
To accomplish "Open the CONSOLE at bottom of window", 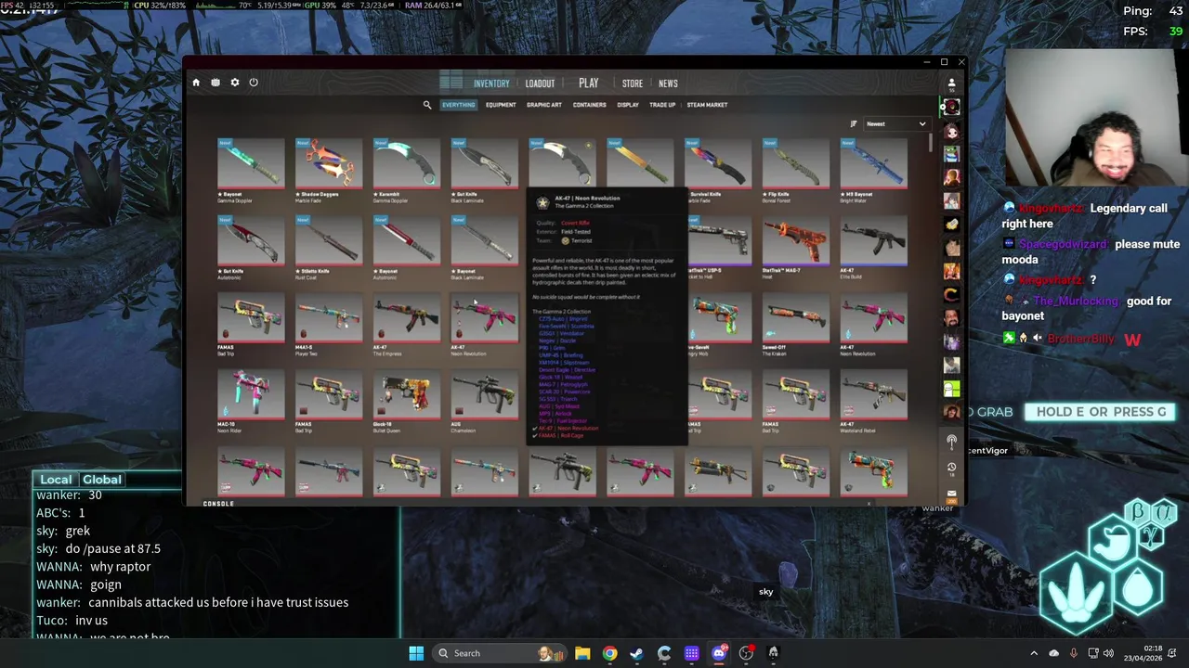I will (218, 504).
